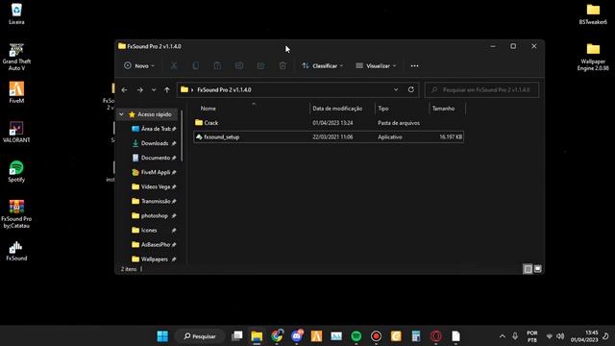
Task: Open photoshop folder in sidebar
Action: (x=154, y=215)
